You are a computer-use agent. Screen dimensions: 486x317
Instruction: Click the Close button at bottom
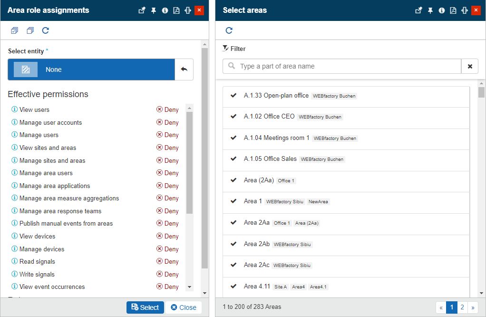pos(184,307)
